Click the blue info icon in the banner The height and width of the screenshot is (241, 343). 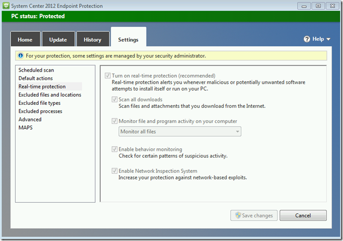[21, 55]
